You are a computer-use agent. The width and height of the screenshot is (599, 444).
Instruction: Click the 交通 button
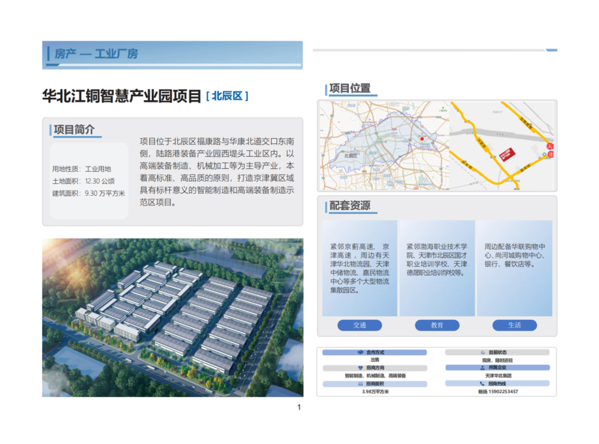[359, 325]
